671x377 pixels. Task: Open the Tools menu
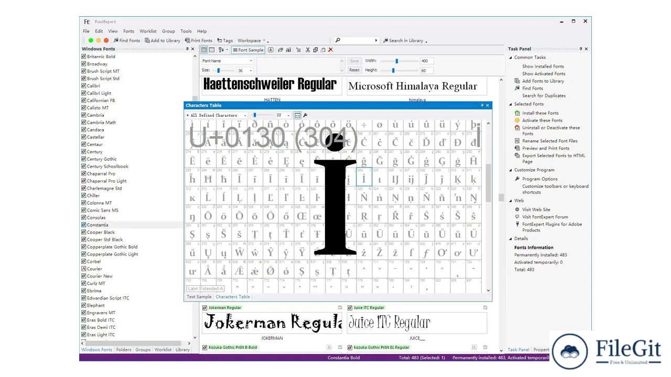(x=186, y=31)
